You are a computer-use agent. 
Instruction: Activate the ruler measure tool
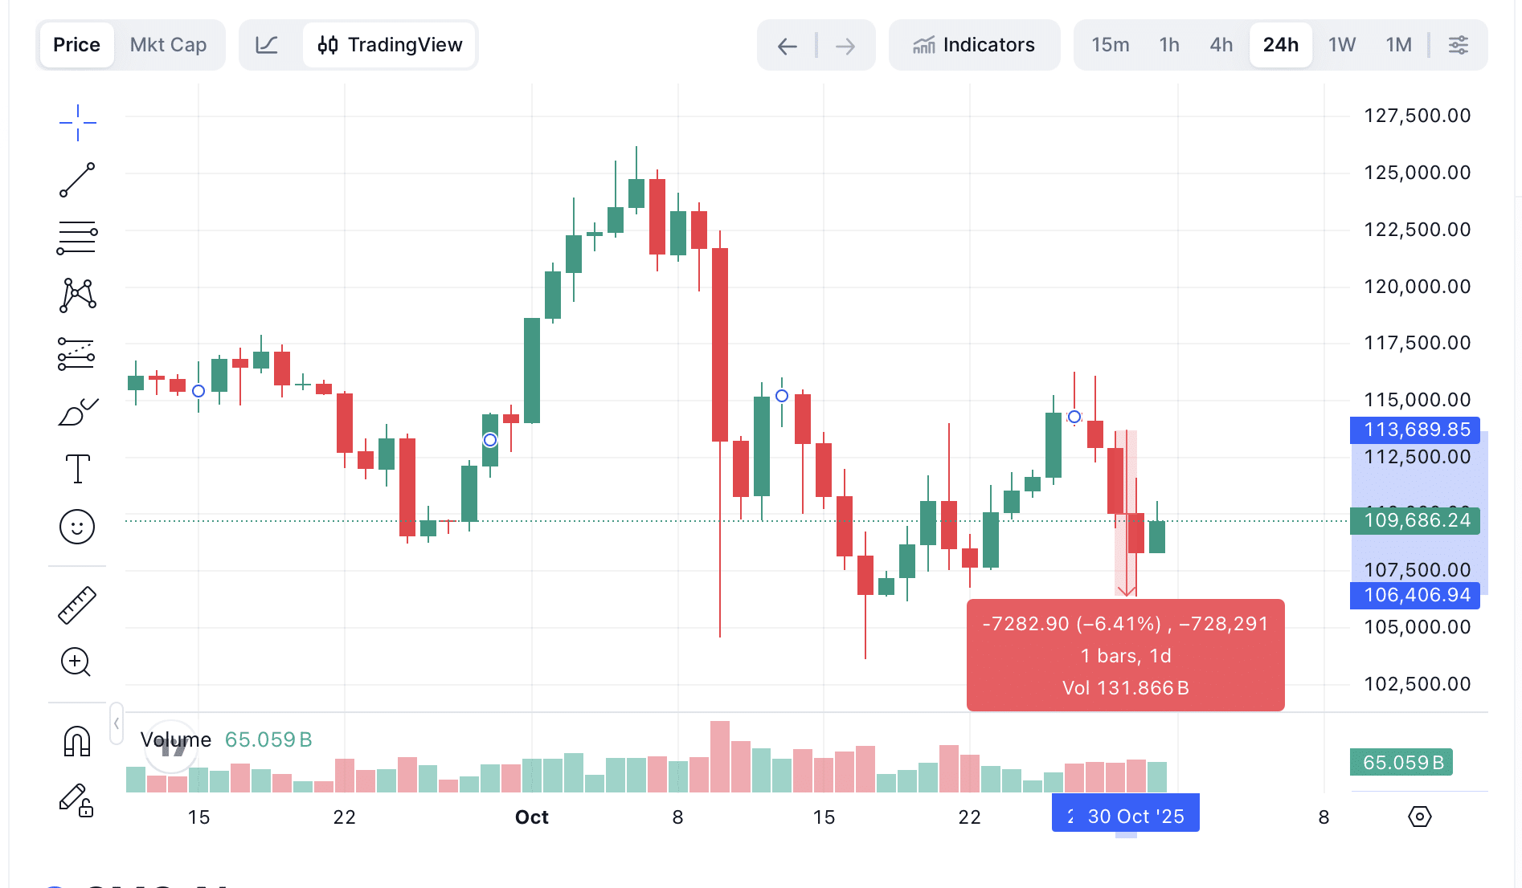pyautogui.click(x=77, y=605)
